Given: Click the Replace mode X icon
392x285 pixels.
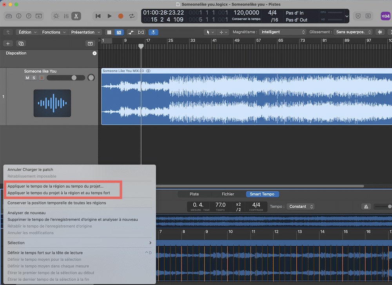Looking at the screenshot, I should [358, 16].
